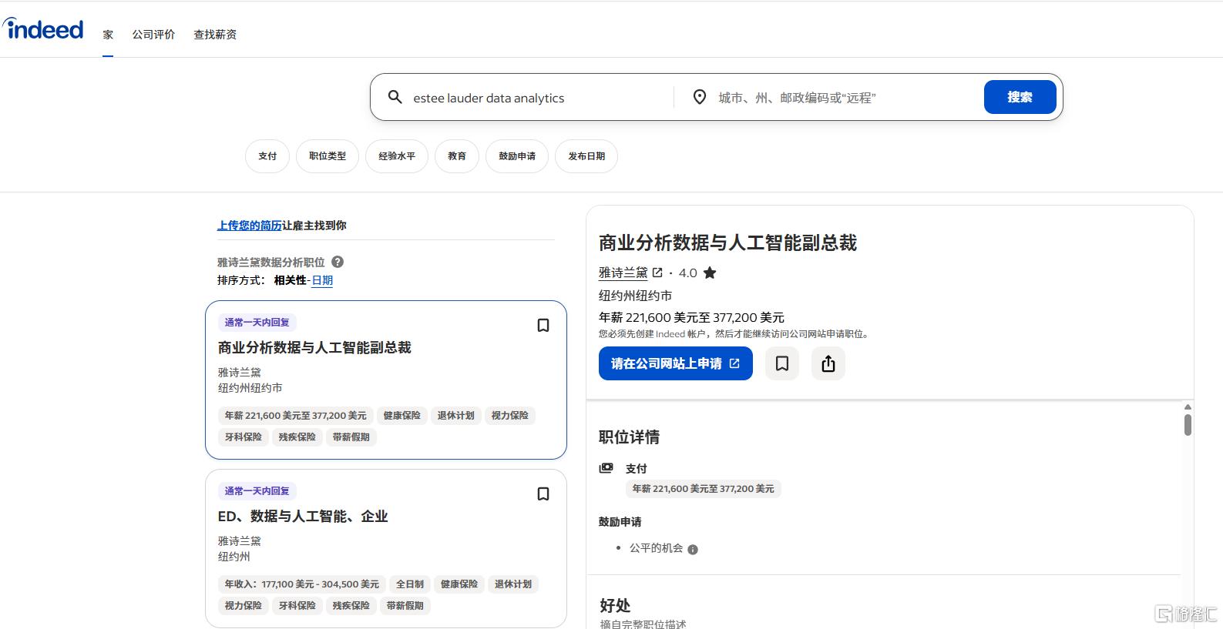Viewport: 1223px width, 629px height.
Task: Open job title 商业分析数据与人工智能副总裁 in list
Action: 314,348
